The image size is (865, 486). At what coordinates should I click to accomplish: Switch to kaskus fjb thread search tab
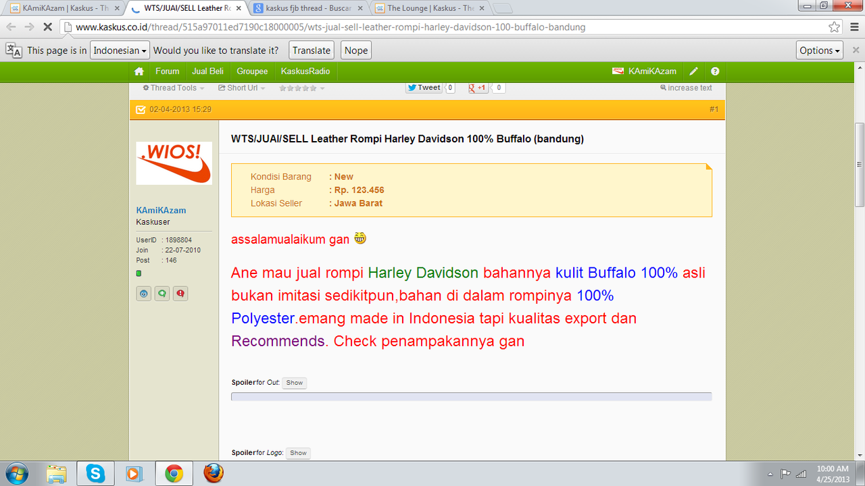click(x=308, y=8)
